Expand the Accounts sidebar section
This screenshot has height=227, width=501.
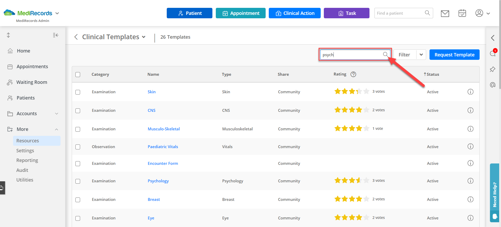click(x=57, y=114)
